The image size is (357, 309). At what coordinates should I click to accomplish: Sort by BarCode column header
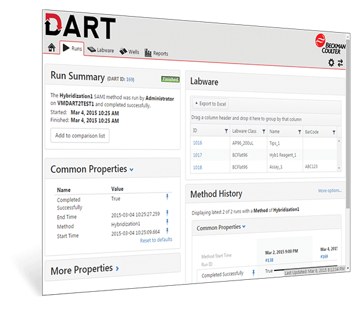312,132
